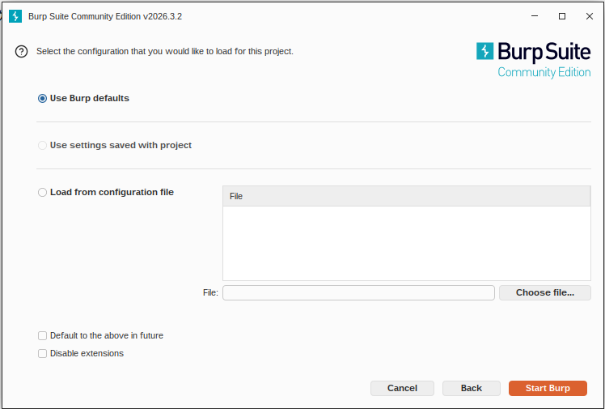Viewport: 605px width, 409px height.
Task: Select the Use Burp defaults radio button
Action: point(42,99)
